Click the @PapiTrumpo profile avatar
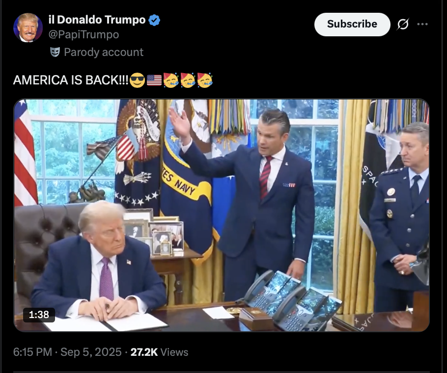The width and height of the screenshot is (447, 373). (28, 27)
